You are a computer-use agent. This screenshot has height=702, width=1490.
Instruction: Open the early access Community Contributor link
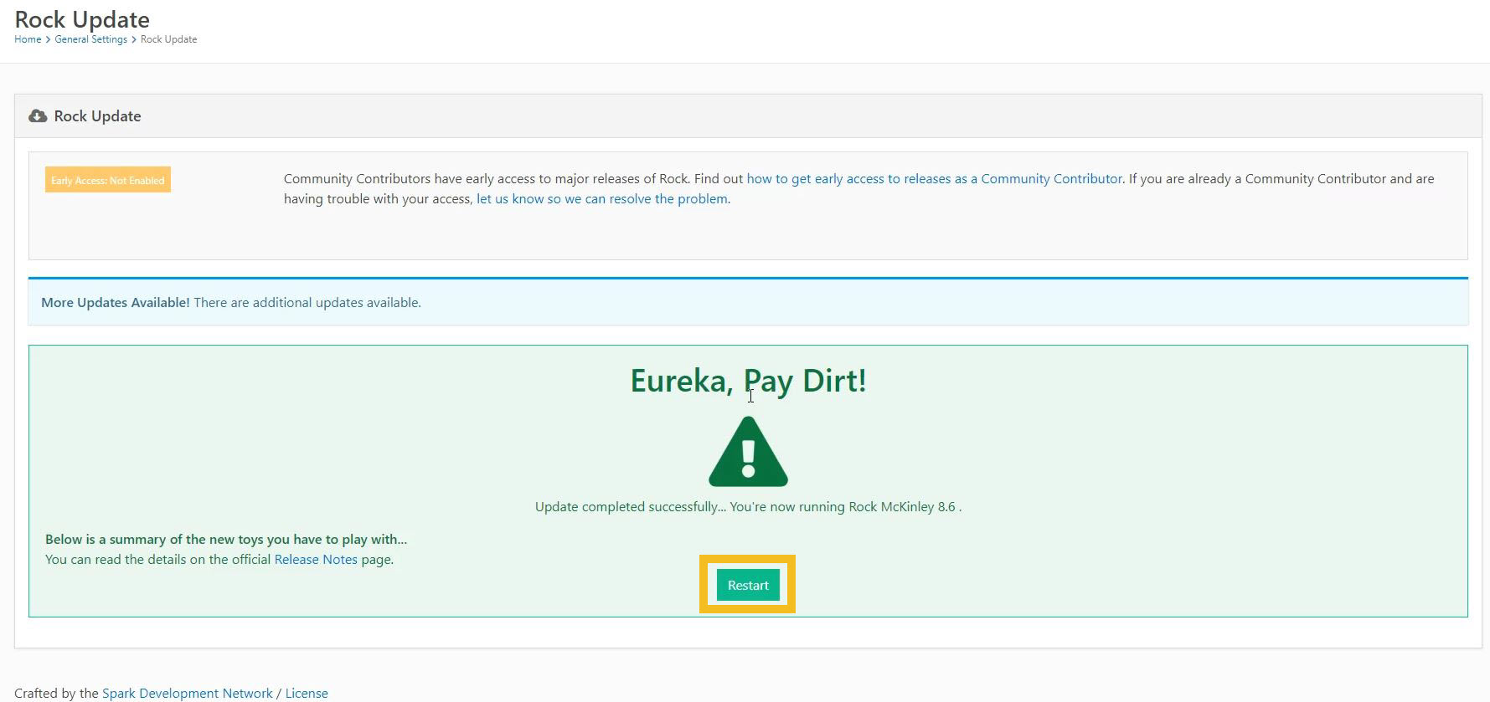pyautogui.click(x=934, y=178)
